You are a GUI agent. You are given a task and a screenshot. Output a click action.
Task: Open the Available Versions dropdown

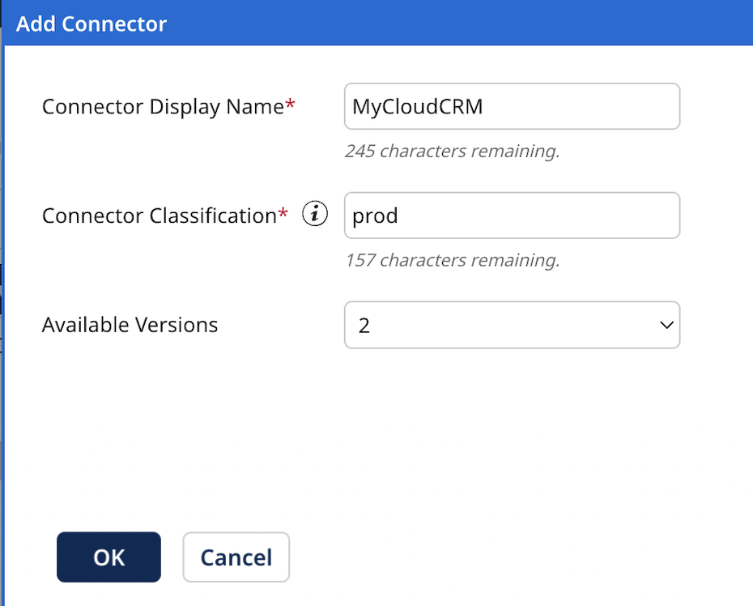[x=512, y=324]
